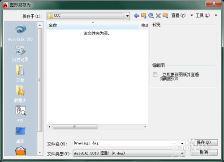Click the file list horizontal scrollbar thumb

tap(75, 127)
